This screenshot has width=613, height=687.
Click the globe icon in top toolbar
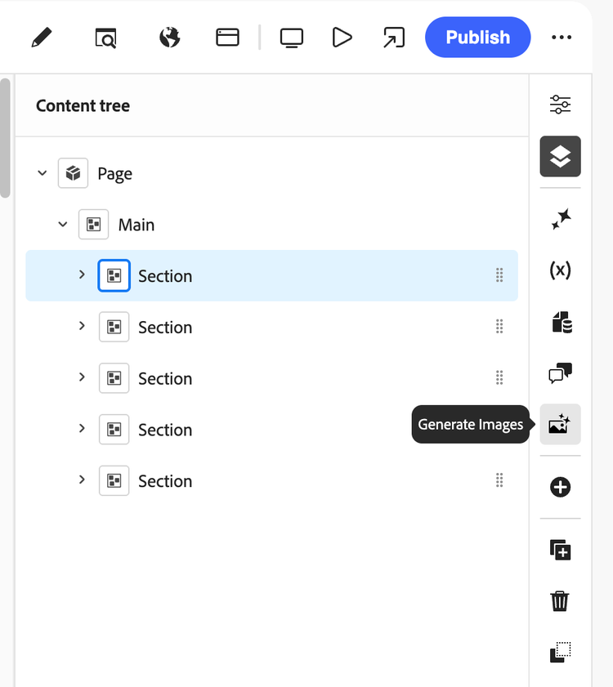coord(169,38)
